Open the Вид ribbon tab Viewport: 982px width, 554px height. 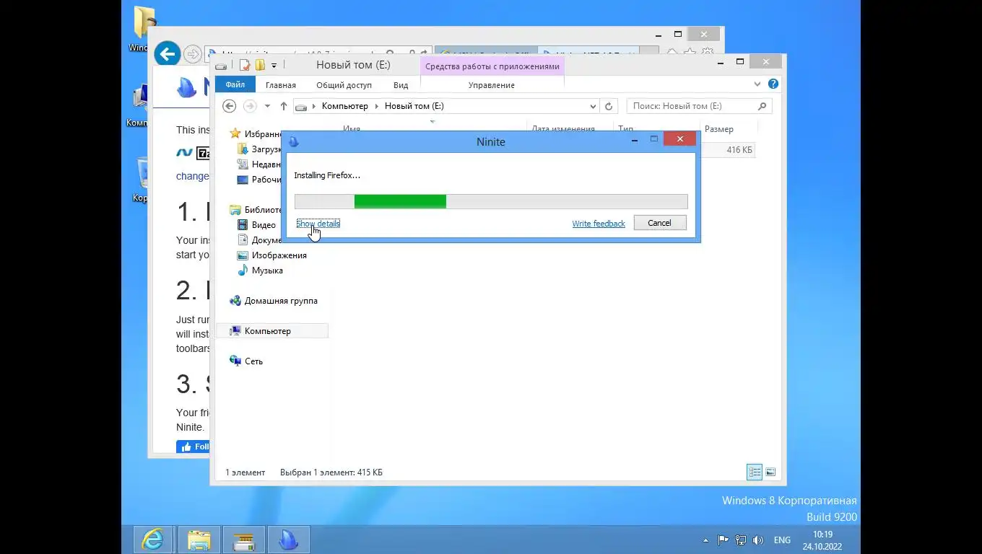401,85
